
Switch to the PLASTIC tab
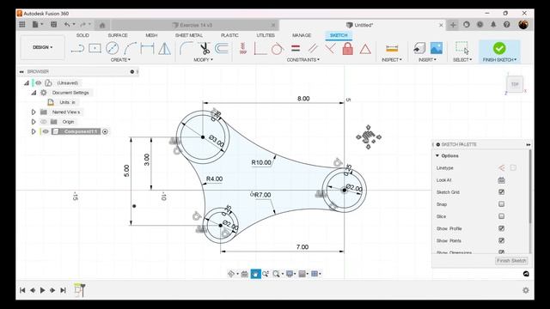[x=229, y=35]
